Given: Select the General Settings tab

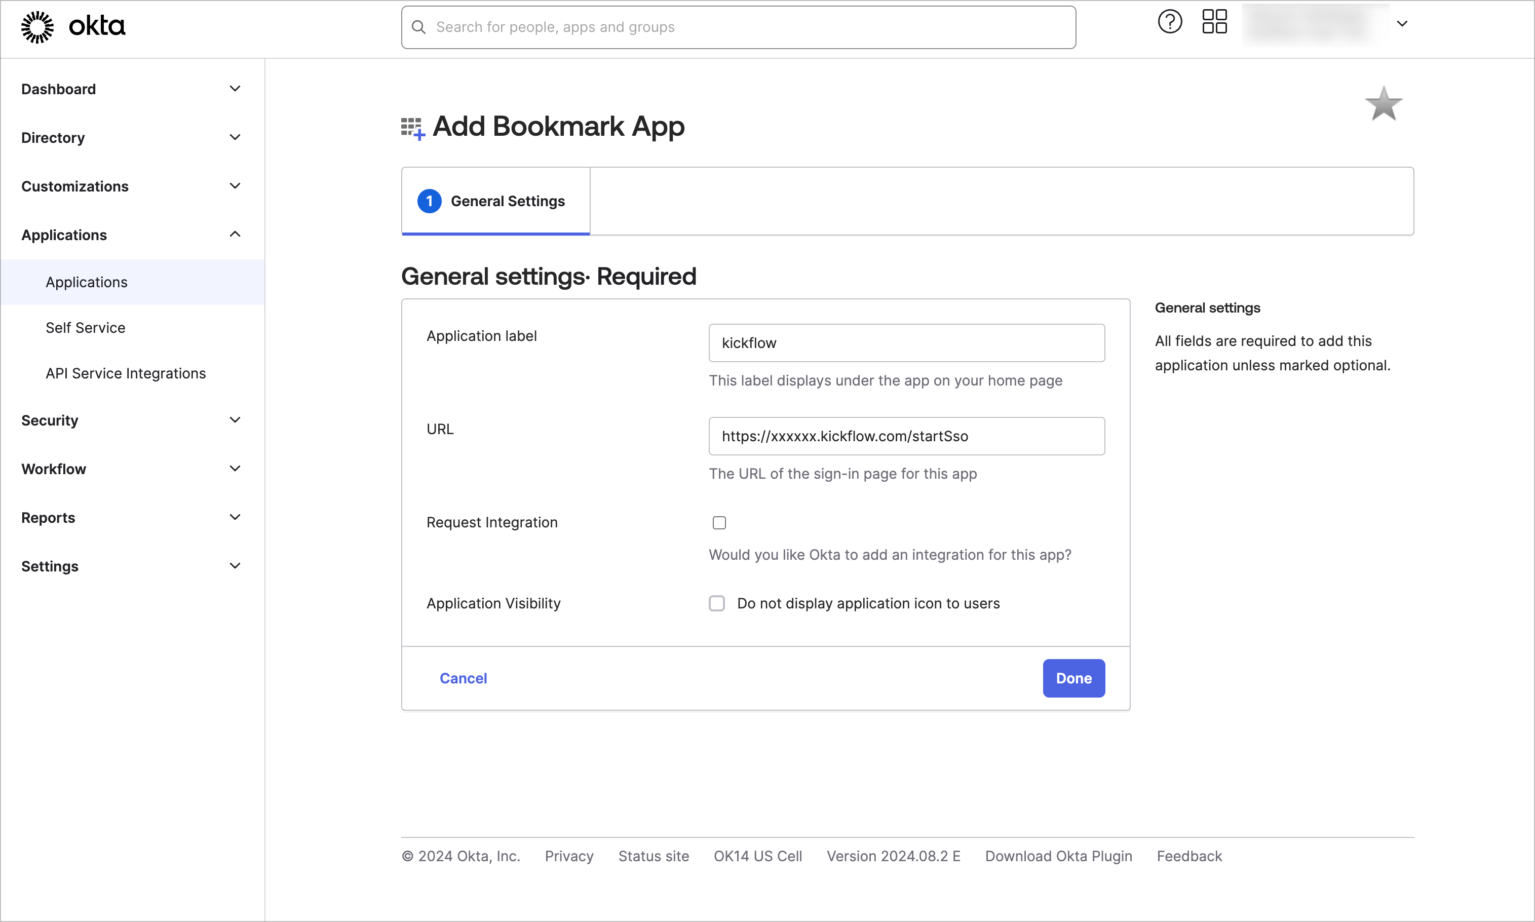Looking at the screenshot, I should [x=496, y=201].
